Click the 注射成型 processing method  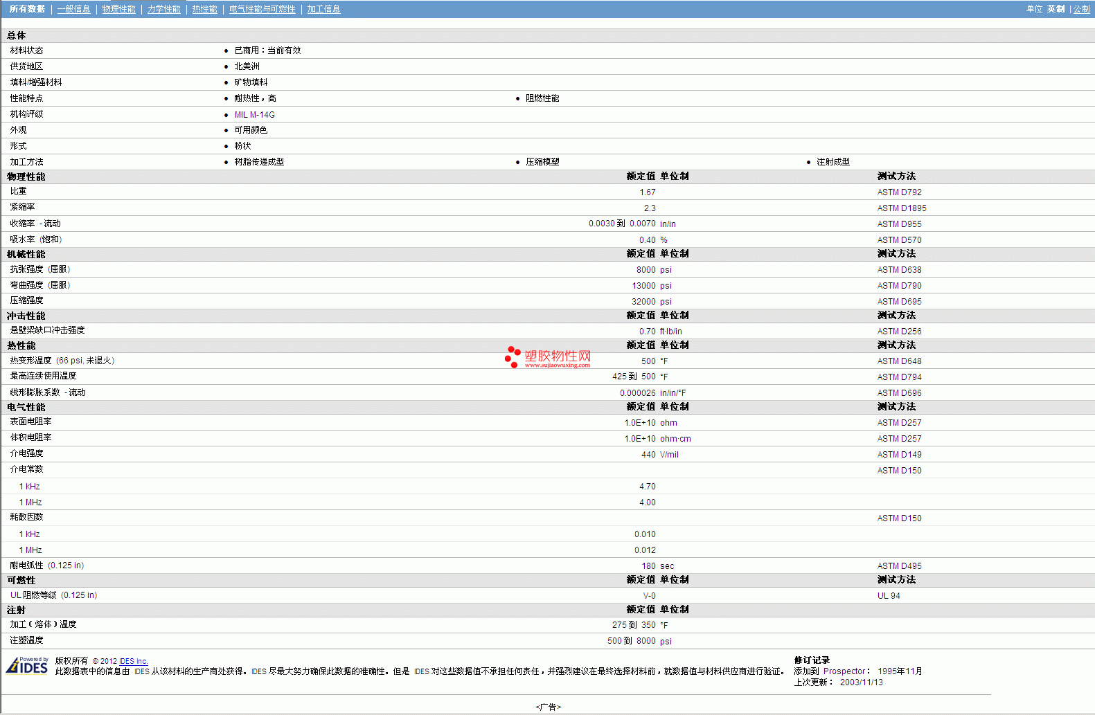coord(833,162)
